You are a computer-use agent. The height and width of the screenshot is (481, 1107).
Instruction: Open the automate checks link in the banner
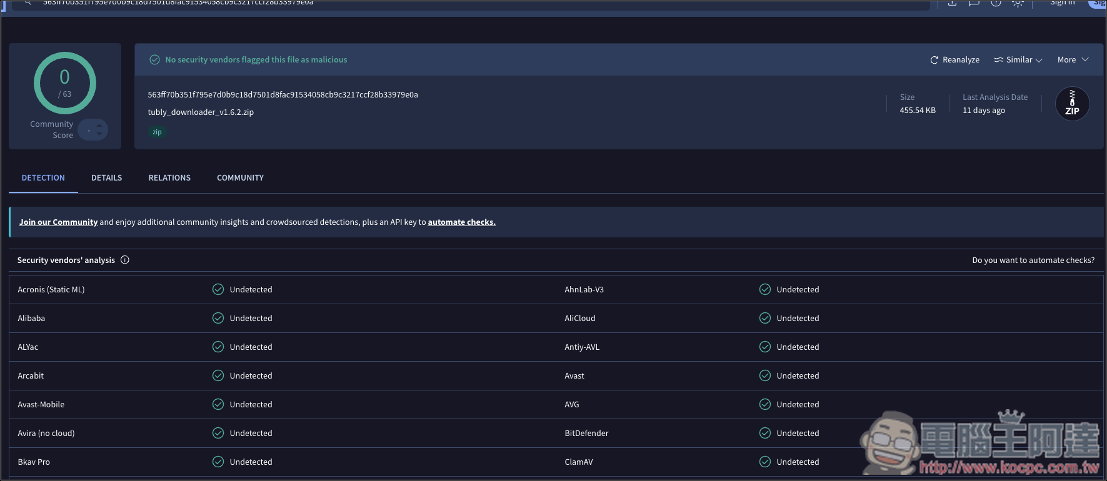[x=462, y=222]
